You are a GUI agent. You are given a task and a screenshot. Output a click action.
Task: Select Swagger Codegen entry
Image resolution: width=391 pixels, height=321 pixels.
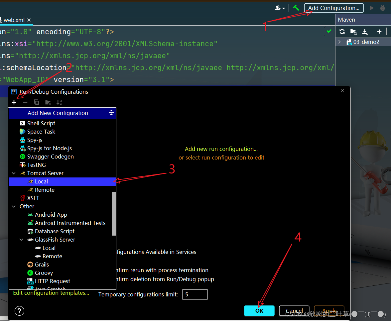[x=50, y=157]
